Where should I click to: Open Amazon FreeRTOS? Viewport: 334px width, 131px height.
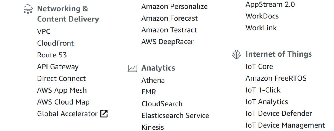(276, 78)
